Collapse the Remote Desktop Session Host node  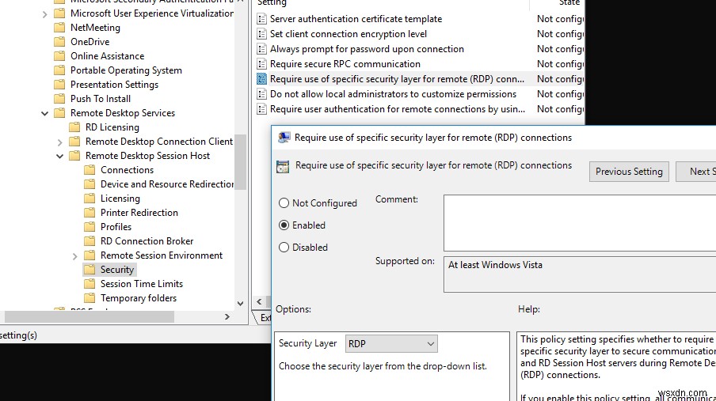60,156
